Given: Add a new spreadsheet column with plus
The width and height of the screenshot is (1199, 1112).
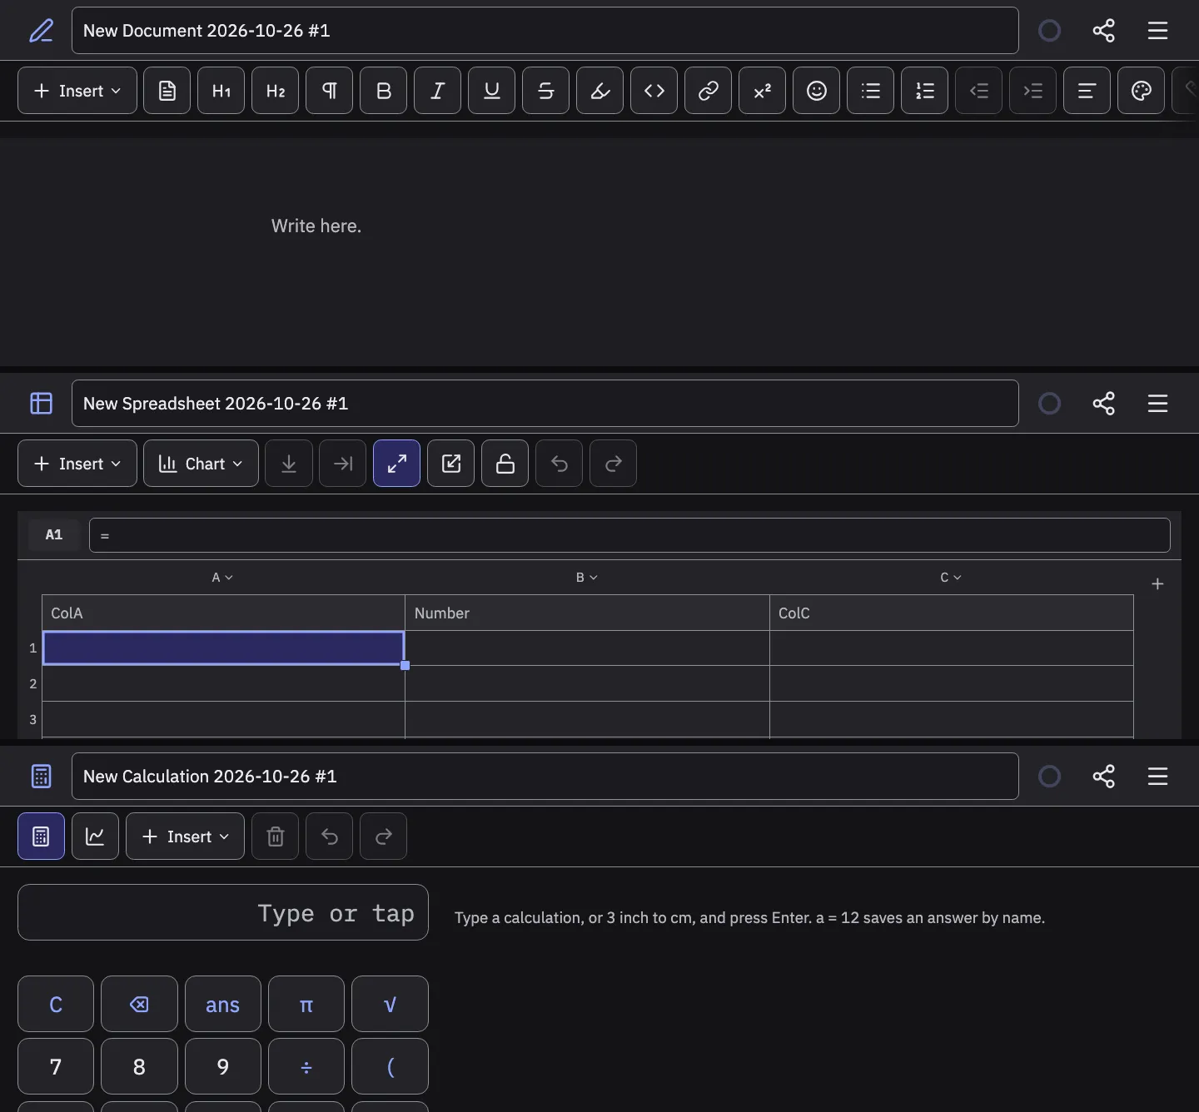Looking at the screenshot, I should coord(1157,584).
